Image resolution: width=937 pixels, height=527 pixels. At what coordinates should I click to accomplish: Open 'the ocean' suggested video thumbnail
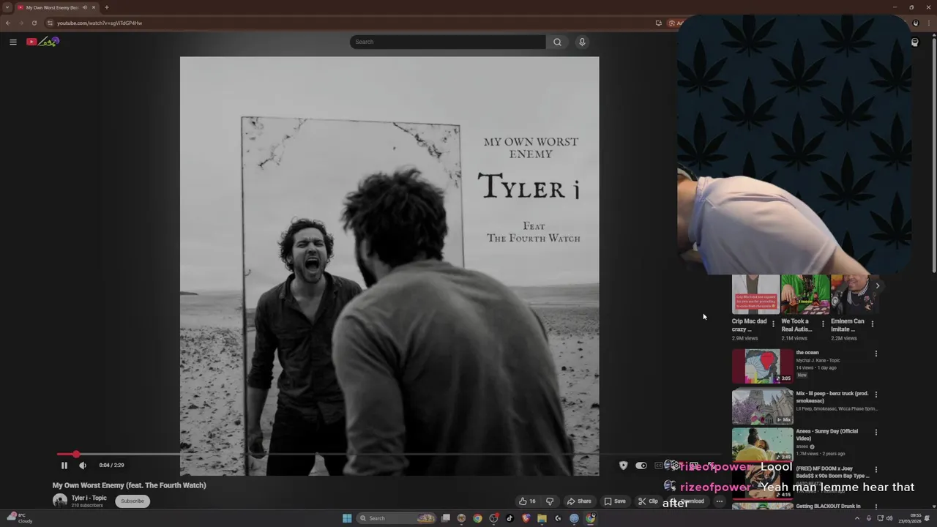click(x=762, y=366)
